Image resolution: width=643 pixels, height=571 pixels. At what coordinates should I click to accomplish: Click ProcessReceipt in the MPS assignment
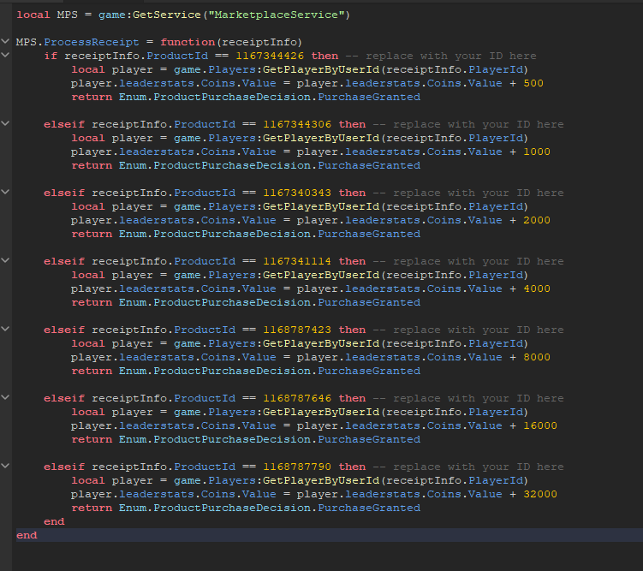pyautogui.click(x=92, y=42)
